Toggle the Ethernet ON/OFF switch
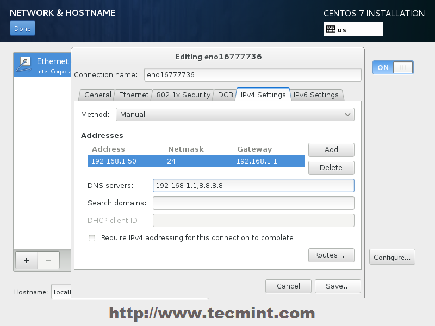The height and width of the screenshot is (326, 435). coord(393,67)
